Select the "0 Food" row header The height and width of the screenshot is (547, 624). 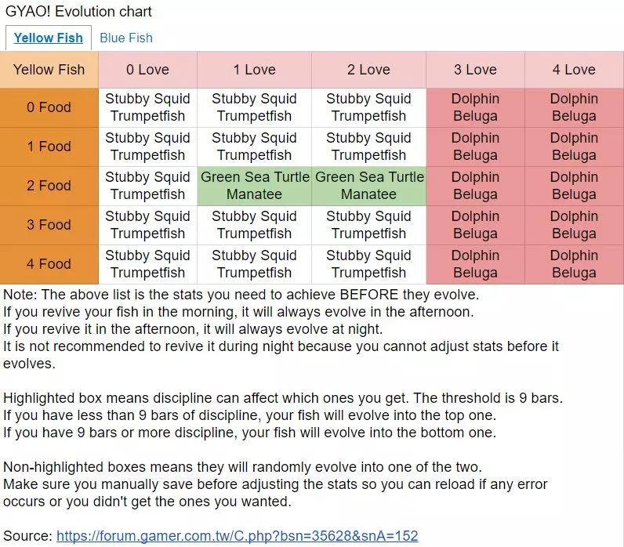[x=49, y=107]
